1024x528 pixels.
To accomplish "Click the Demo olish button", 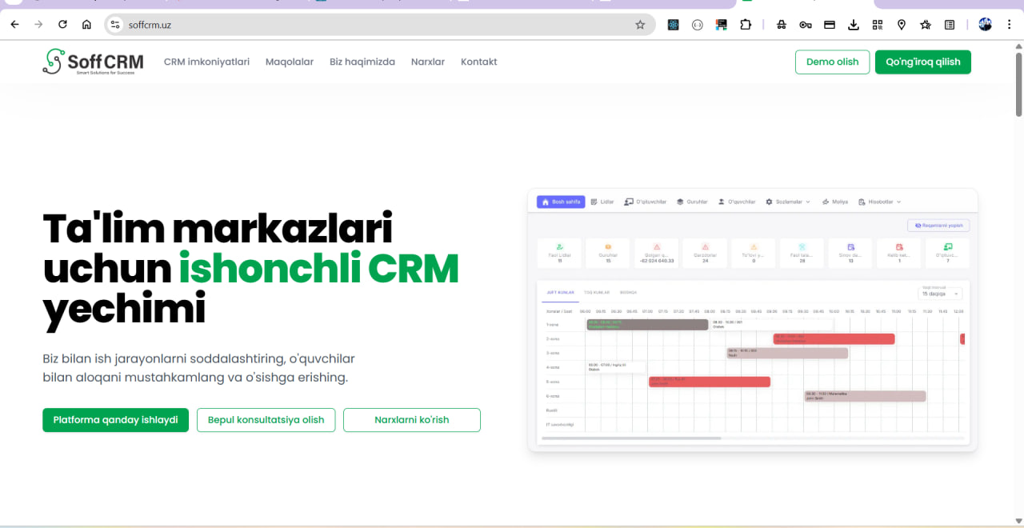I will (x=832, y=62).
